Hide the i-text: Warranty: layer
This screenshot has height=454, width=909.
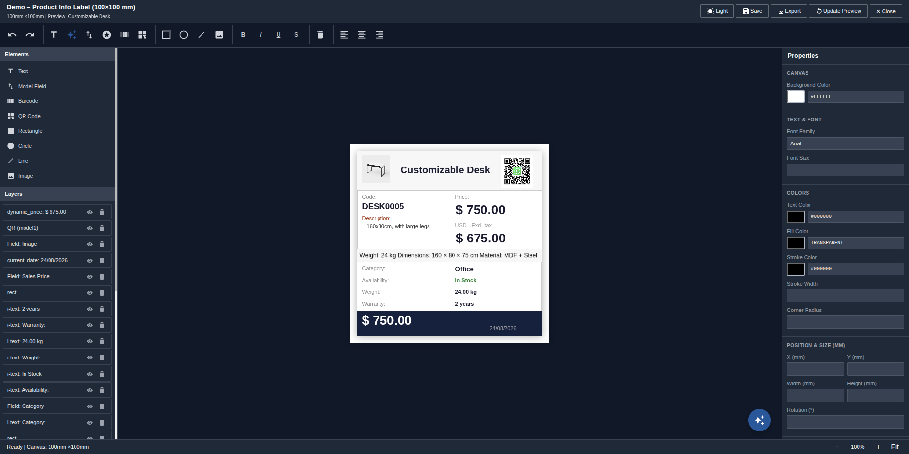[90, 325]
